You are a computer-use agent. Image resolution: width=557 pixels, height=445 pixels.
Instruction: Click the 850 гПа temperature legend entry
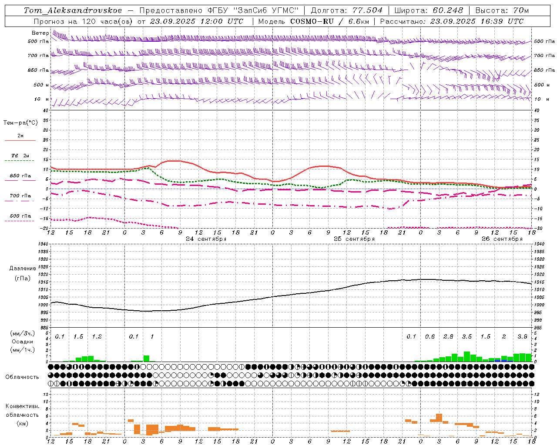click(x=20, y=176)
